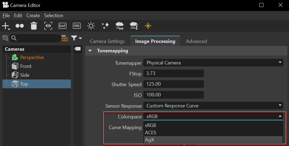
Task: Toggle the orange tree hierarchy view icon
Action: click(x=65, y=38)
